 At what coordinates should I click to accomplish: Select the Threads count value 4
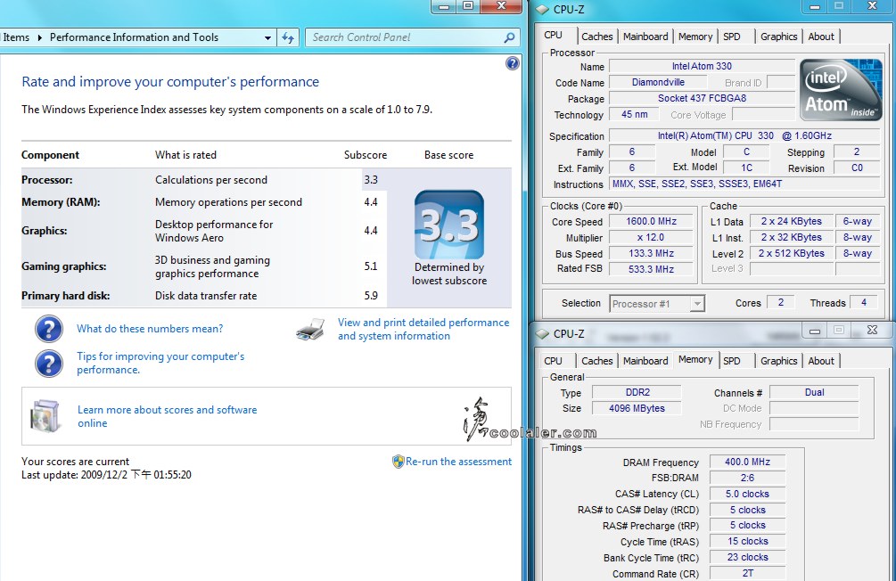pyautogui.click(x=863, y=303)
